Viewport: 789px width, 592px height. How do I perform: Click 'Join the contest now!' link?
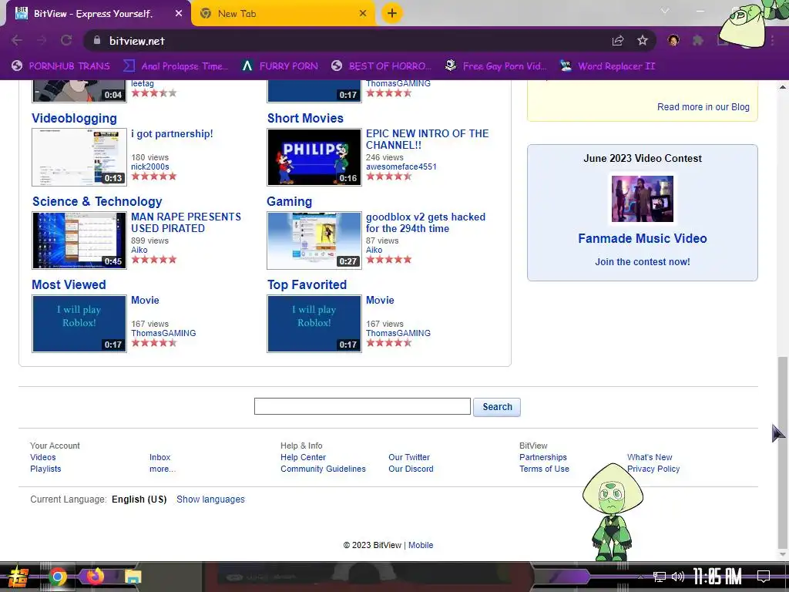click(642, 262)
